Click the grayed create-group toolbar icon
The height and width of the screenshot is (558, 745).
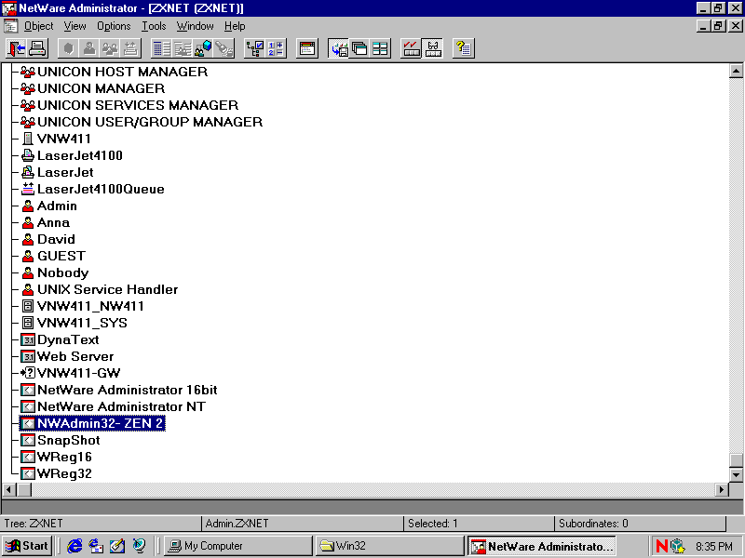coord(110,48)
